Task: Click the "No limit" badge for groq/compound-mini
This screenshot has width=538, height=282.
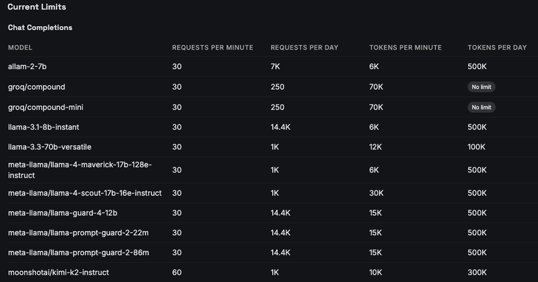Action: pos(481,107)
